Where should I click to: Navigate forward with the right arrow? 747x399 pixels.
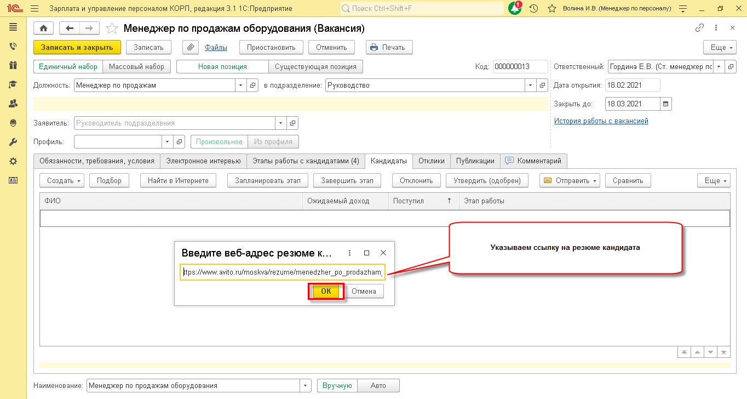(x=89, y=29)
